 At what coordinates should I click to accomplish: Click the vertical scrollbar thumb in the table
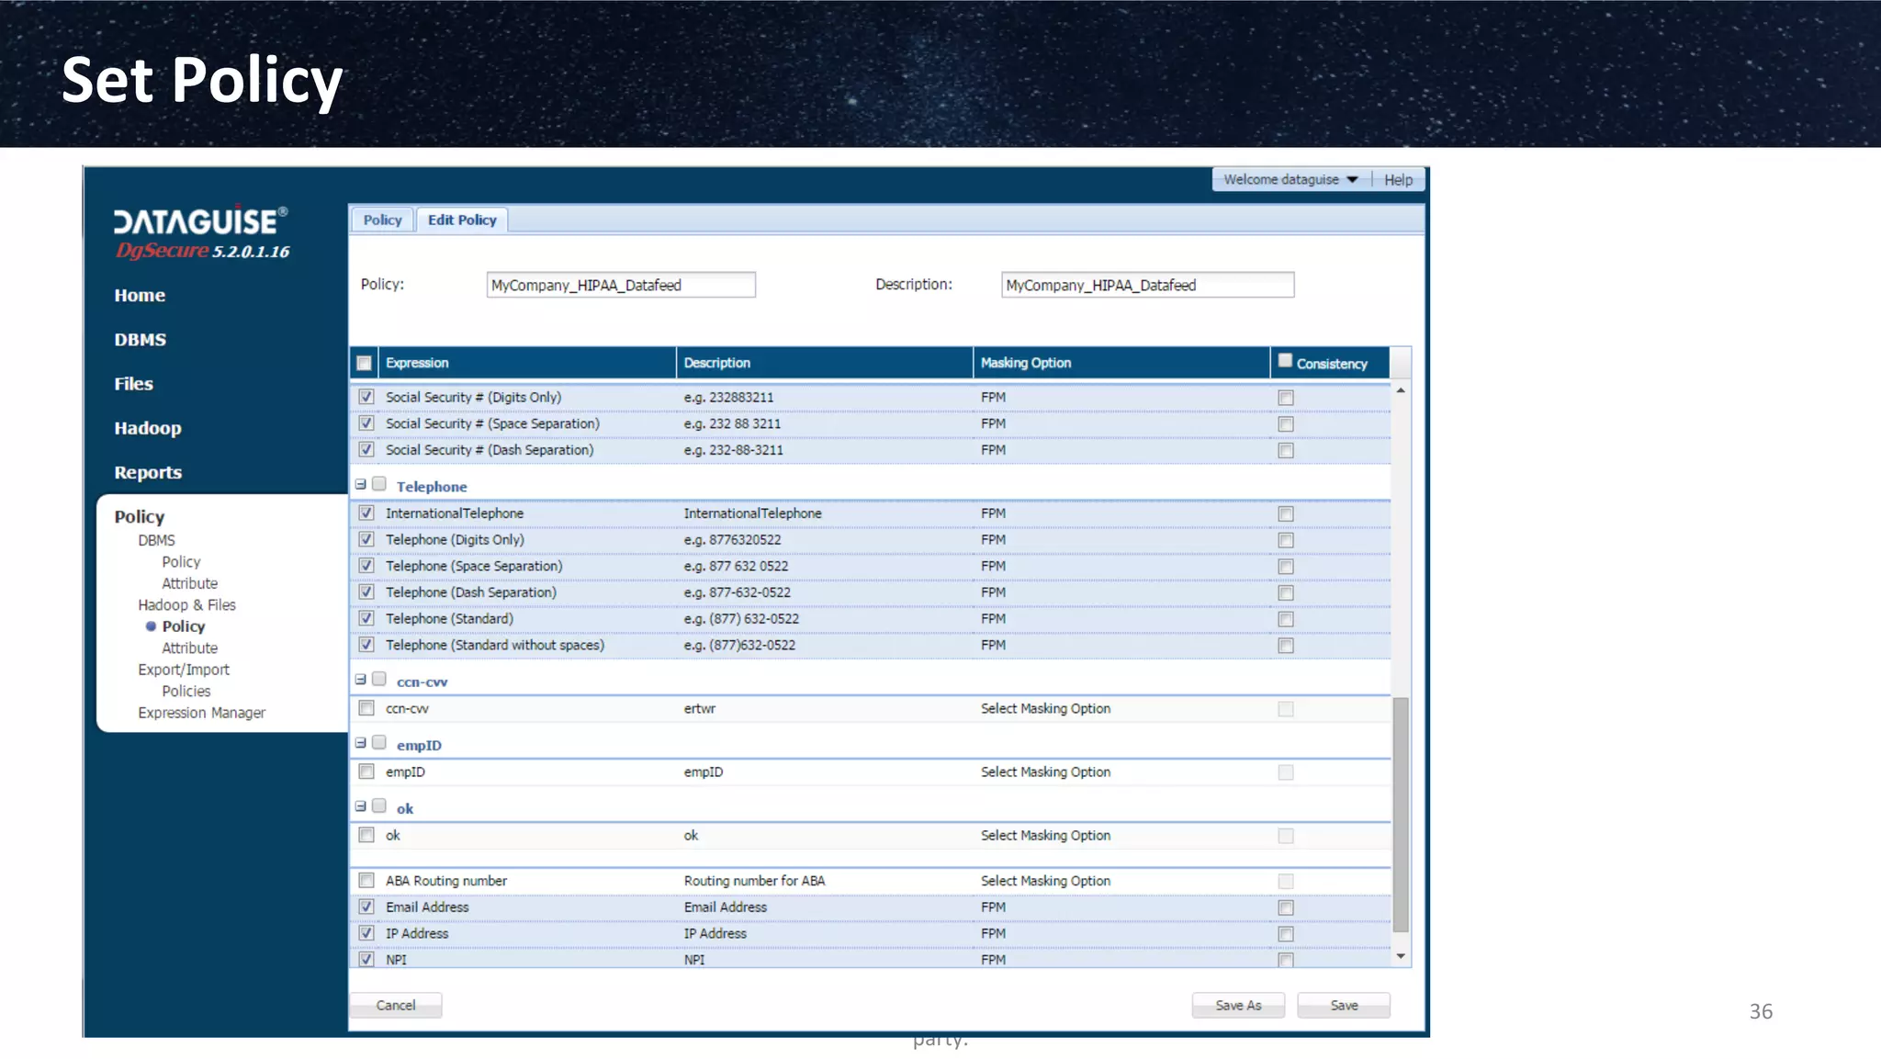pos(1401,813)
